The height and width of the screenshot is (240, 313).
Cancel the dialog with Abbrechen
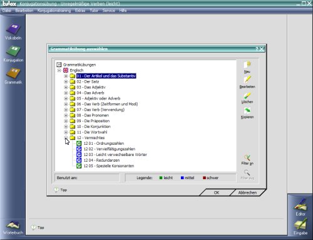click(247, 192)
